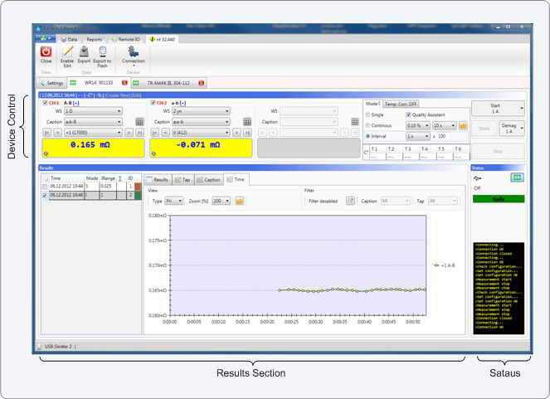The height and width of the screenshot is (399, 550).
Task: Click the Export to Flash icon
Action: [102, 52]
